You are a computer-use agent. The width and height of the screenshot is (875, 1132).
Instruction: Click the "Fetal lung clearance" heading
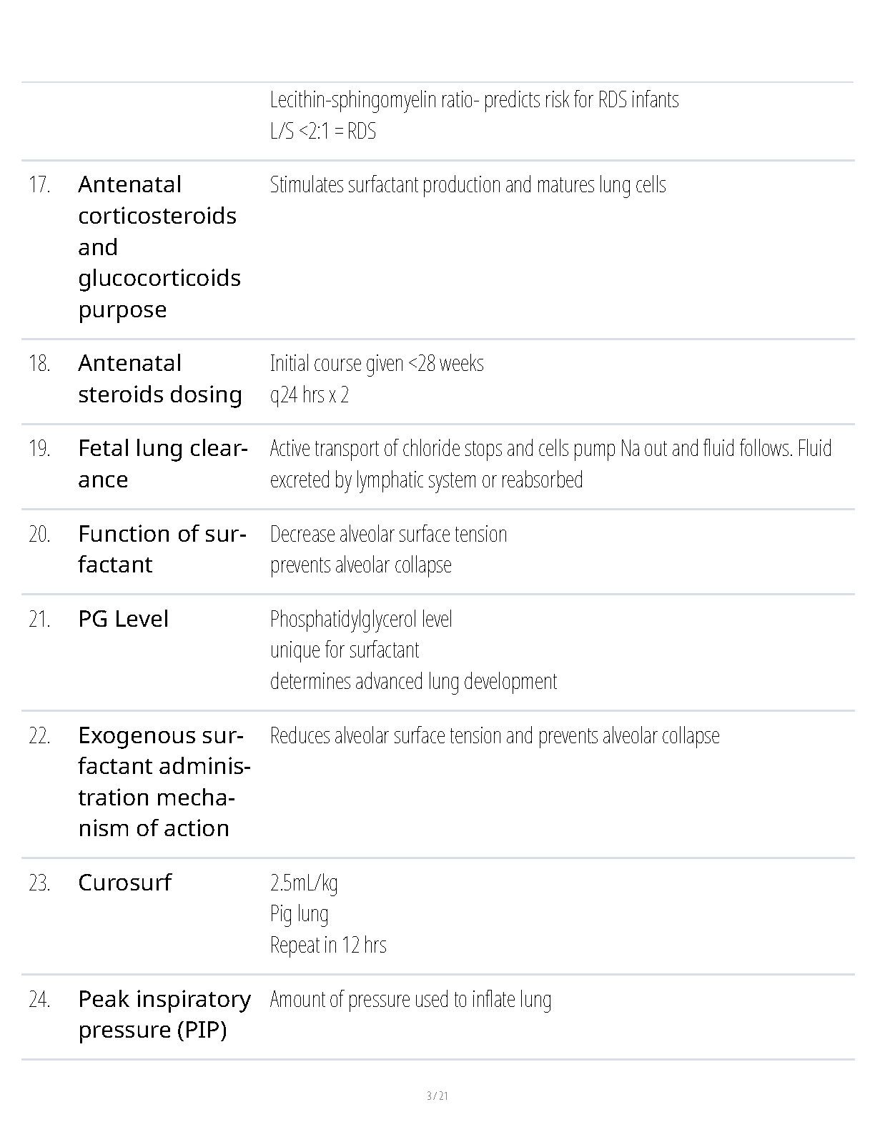pyautogui.click(x=162, y=464)
